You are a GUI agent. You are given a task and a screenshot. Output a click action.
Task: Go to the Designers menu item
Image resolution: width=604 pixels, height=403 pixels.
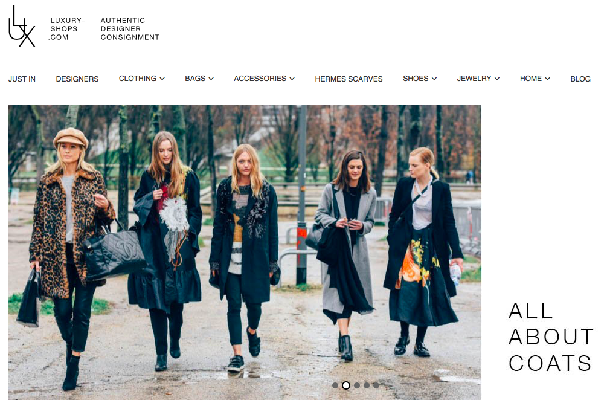[x=77, y=79]
